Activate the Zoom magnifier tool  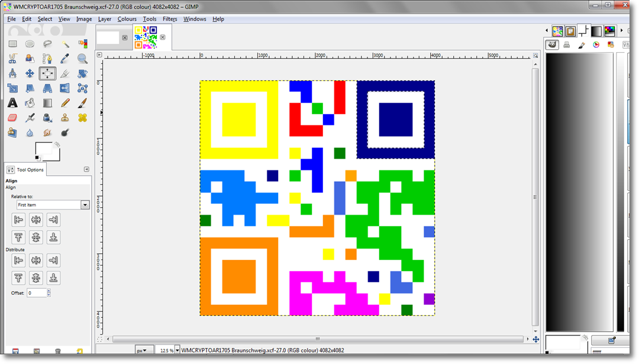coord(82,59)
